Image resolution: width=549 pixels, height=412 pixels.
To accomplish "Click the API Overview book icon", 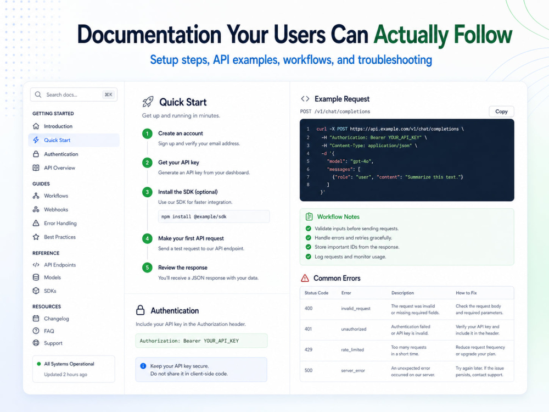I will tap(36, 168).
